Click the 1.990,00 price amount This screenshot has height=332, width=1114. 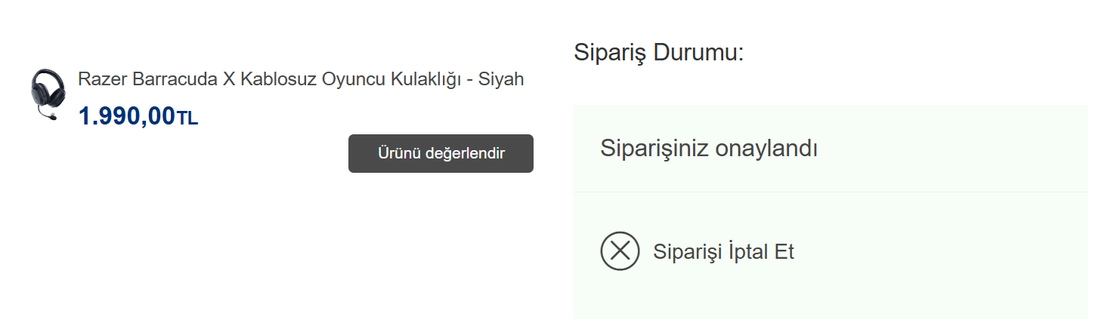[126, 116]
